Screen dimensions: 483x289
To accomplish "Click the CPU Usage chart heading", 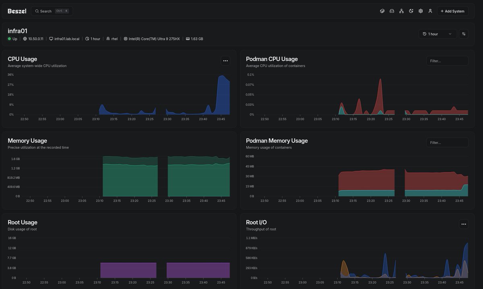I will pos(23,59).
